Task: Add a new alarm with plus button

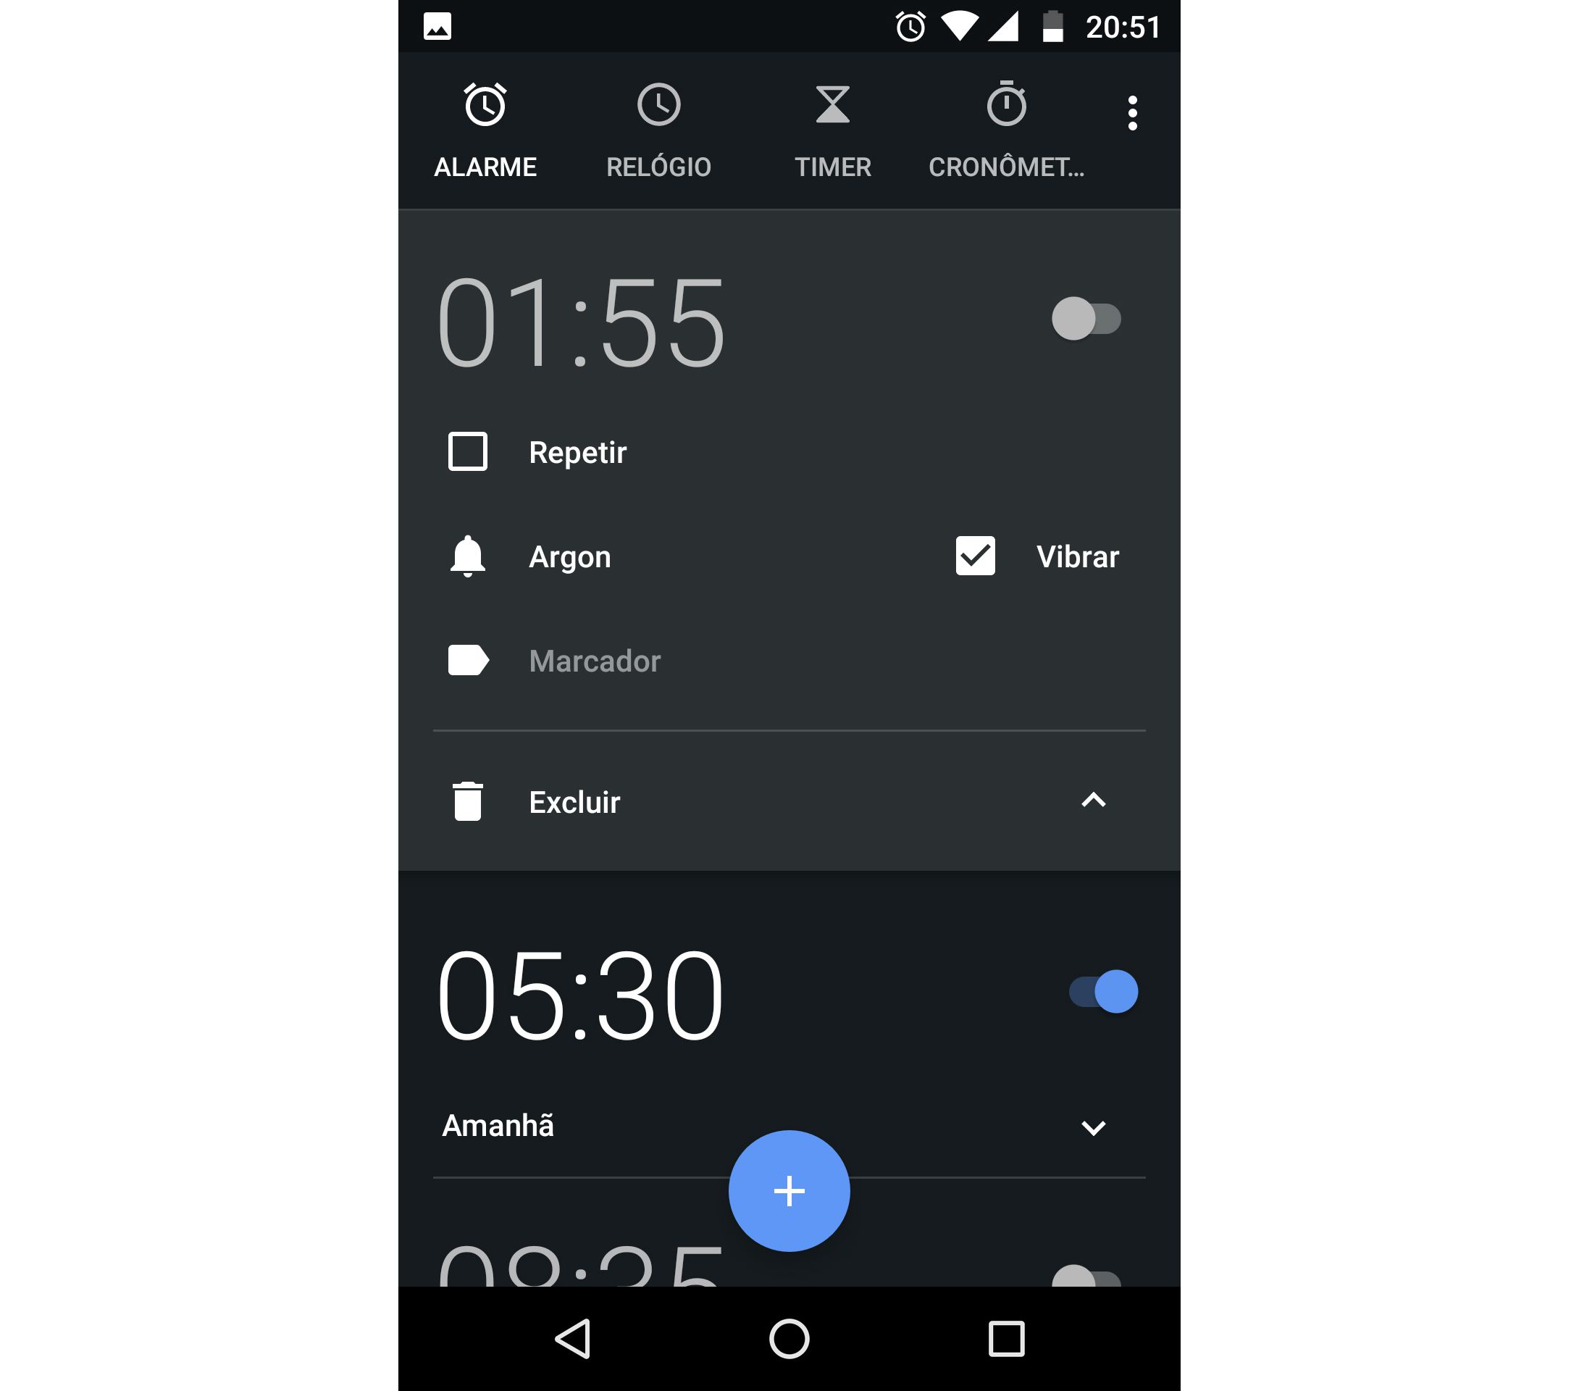Action: 789,1191
